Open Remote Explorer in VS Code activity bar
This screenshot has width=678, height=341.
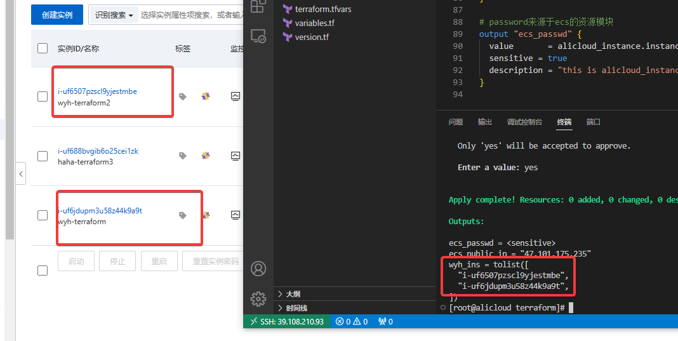click(258, 36)
